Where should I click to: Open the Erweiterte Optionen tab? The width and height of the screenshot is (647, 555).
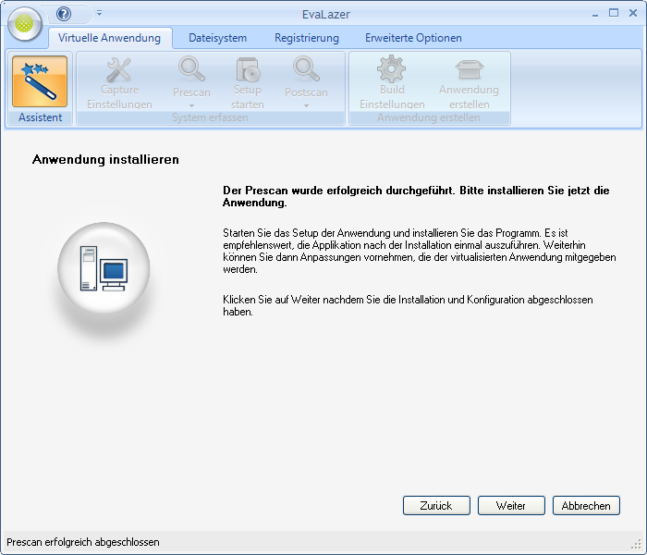coord(413,38)
